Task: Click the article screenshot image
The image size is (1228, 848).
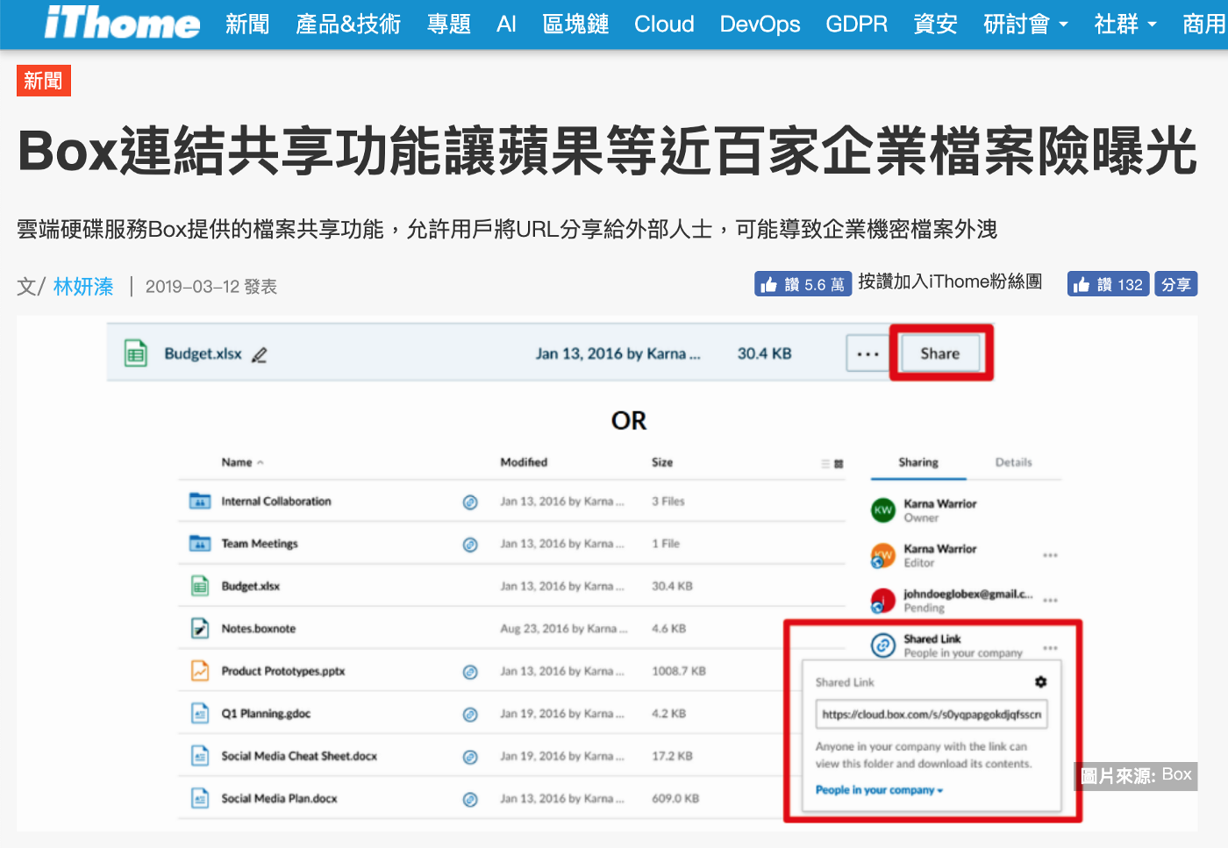Action: [607, 574]
